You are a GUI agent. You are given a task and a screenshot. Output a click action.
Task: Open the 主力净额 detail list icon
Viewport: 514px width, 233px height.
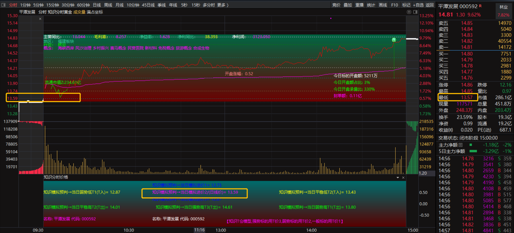pos(460,145)
